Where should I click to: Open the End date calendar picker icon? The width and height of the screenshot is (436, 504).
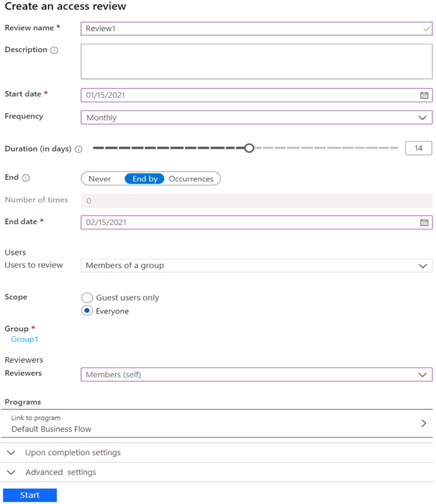click(424, 222)
